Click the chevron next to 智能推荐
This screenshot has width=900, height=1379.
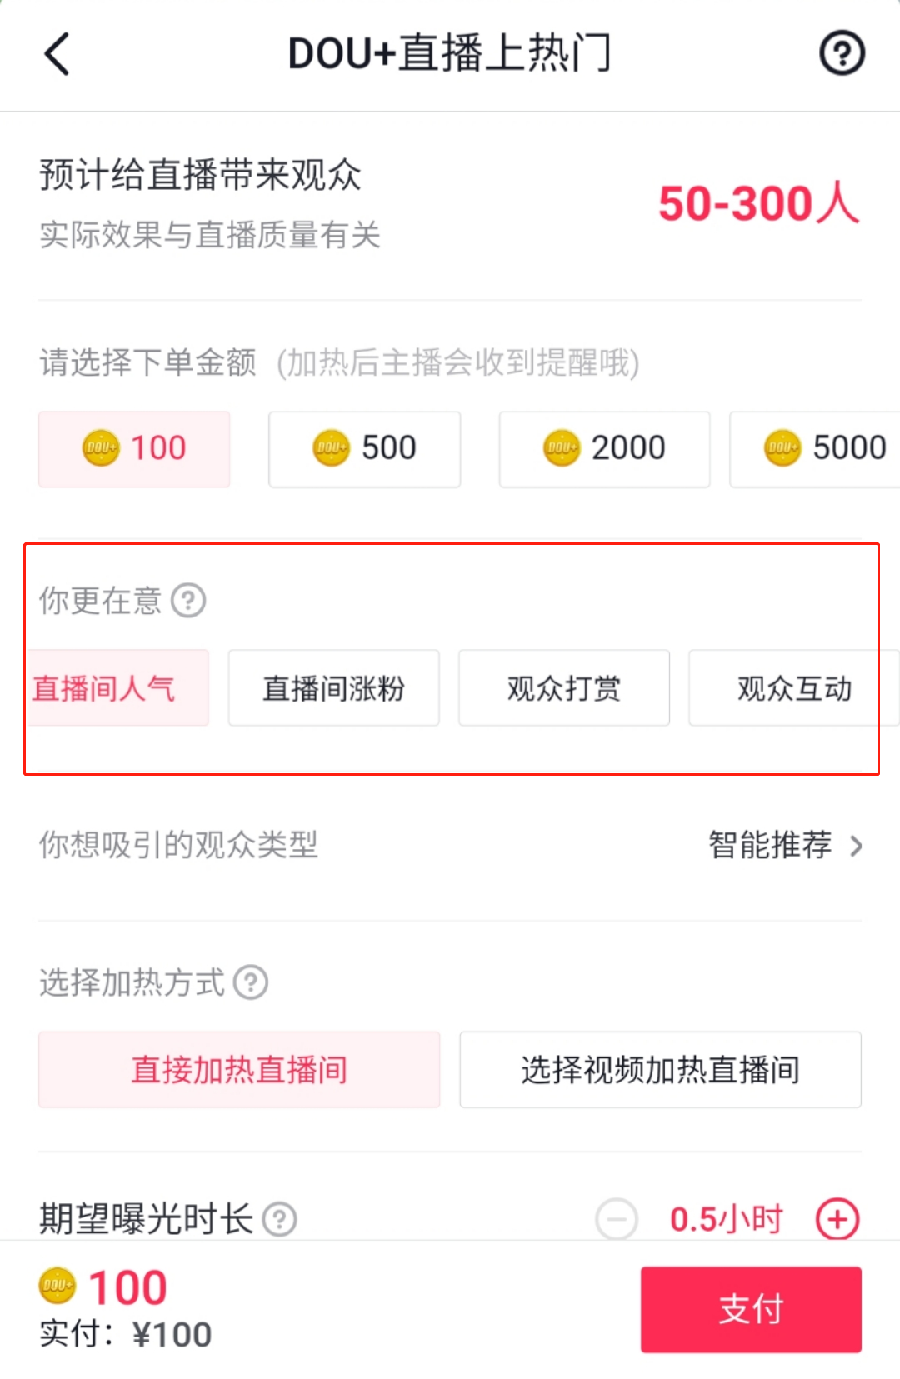click(857, 846)
